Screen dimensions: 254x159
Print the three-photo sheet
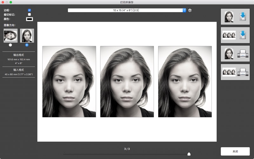[235, 72]
